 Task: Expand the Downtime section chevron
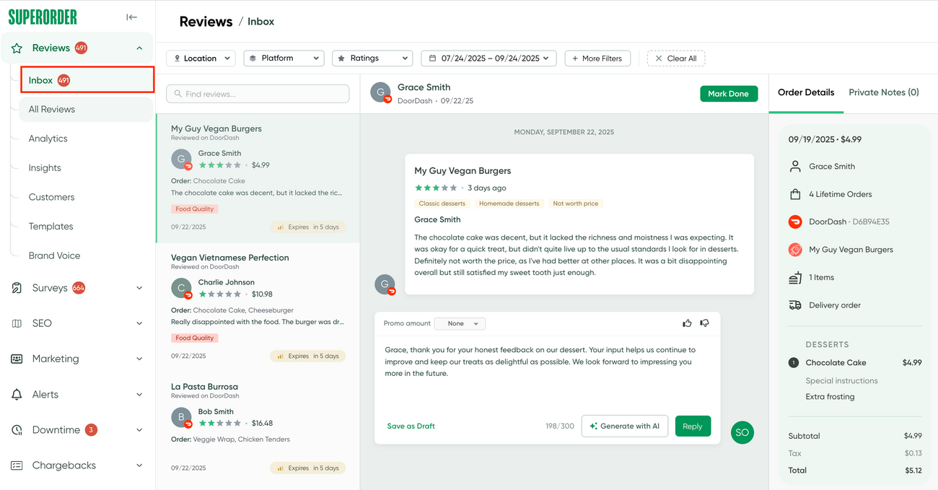(139, 430)
